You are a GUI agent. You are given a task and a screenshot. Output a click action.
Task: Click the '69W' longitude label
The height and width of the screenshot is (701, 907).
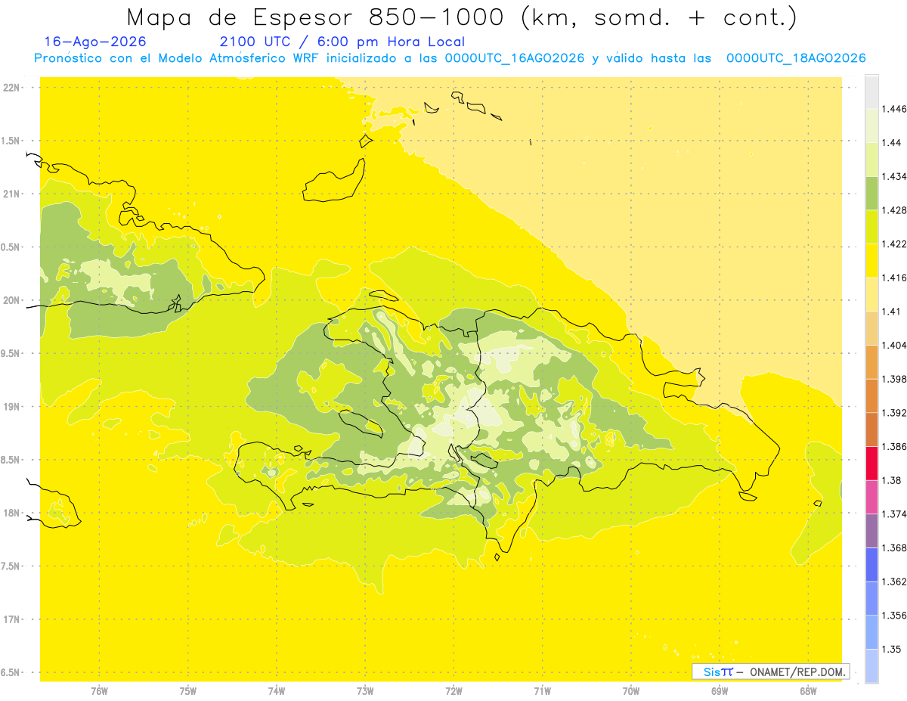(x=720, y=691)
